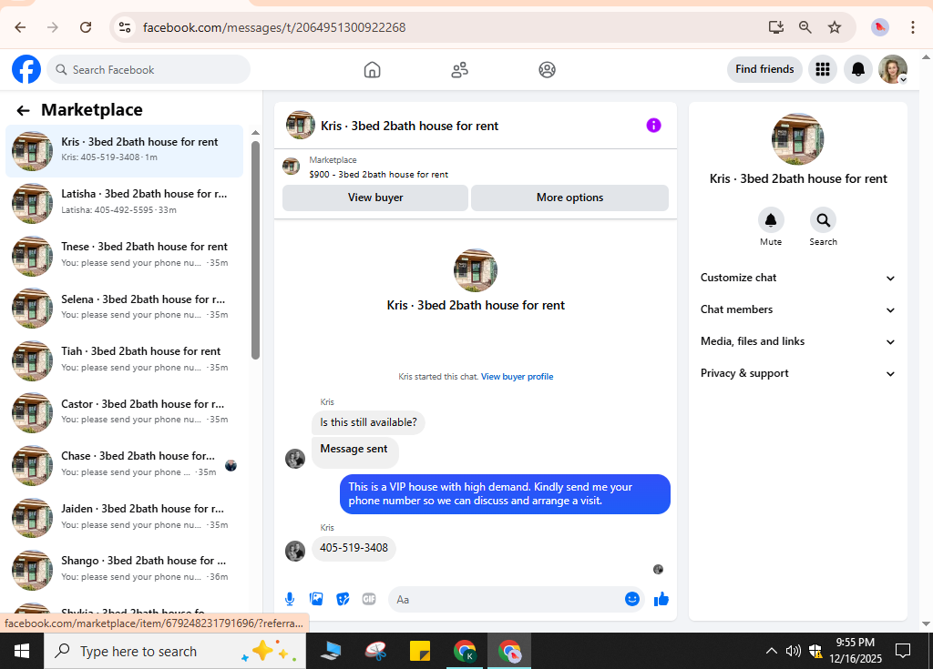933x669 pixels.
Task: Open the $900 3bed 2bath listing link
Action: click(378, 174)
